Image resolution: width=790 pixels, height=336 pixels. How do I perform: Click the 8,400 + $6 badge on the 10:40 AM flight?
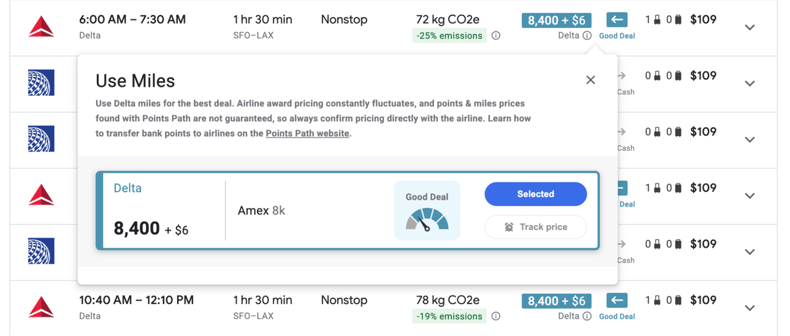[x=556, y=301]
